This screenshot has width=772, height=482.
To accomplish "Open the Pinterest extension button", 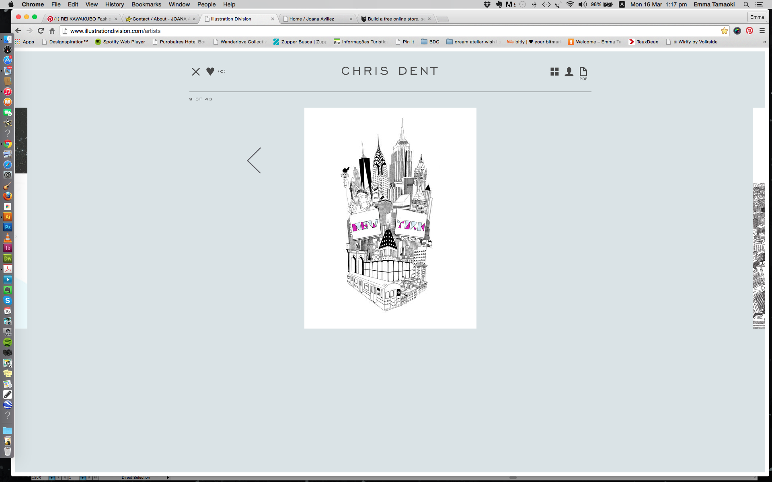I will 749,31.
